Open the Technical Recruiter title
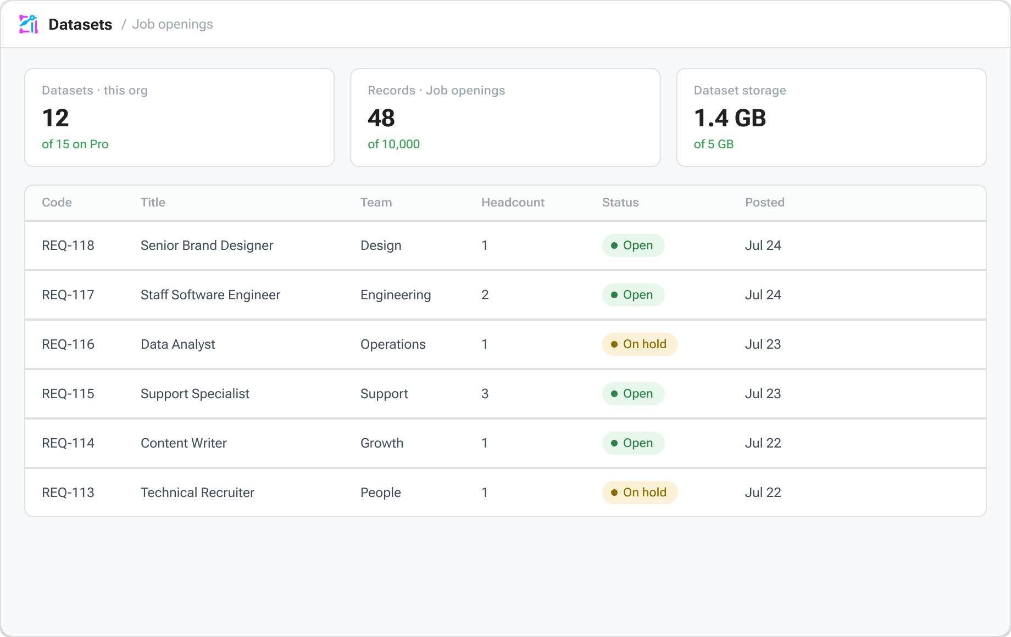The width and height of the screenshot is (1011, 637). click(x=197, y=493)
